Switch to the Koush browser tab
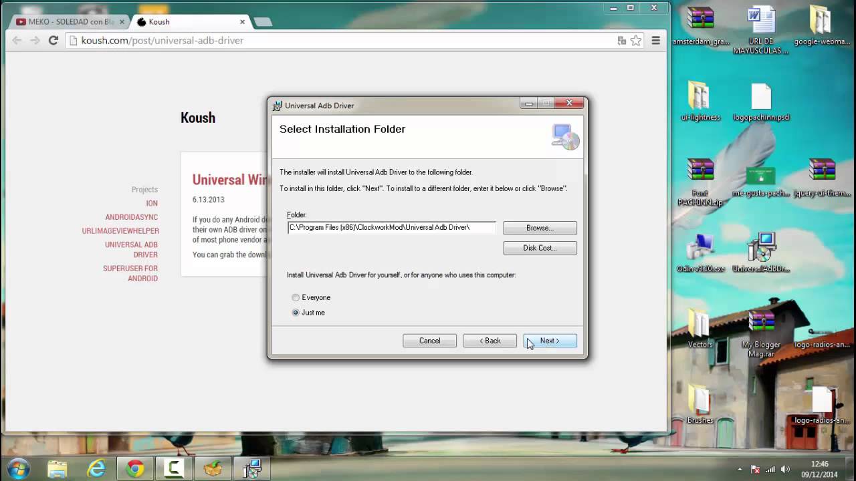Screen dimensions: 856x481 (189, 22)
